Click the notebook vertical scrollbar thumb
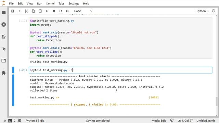The height and width of the screenshot is (123, 219). (217, 101)
